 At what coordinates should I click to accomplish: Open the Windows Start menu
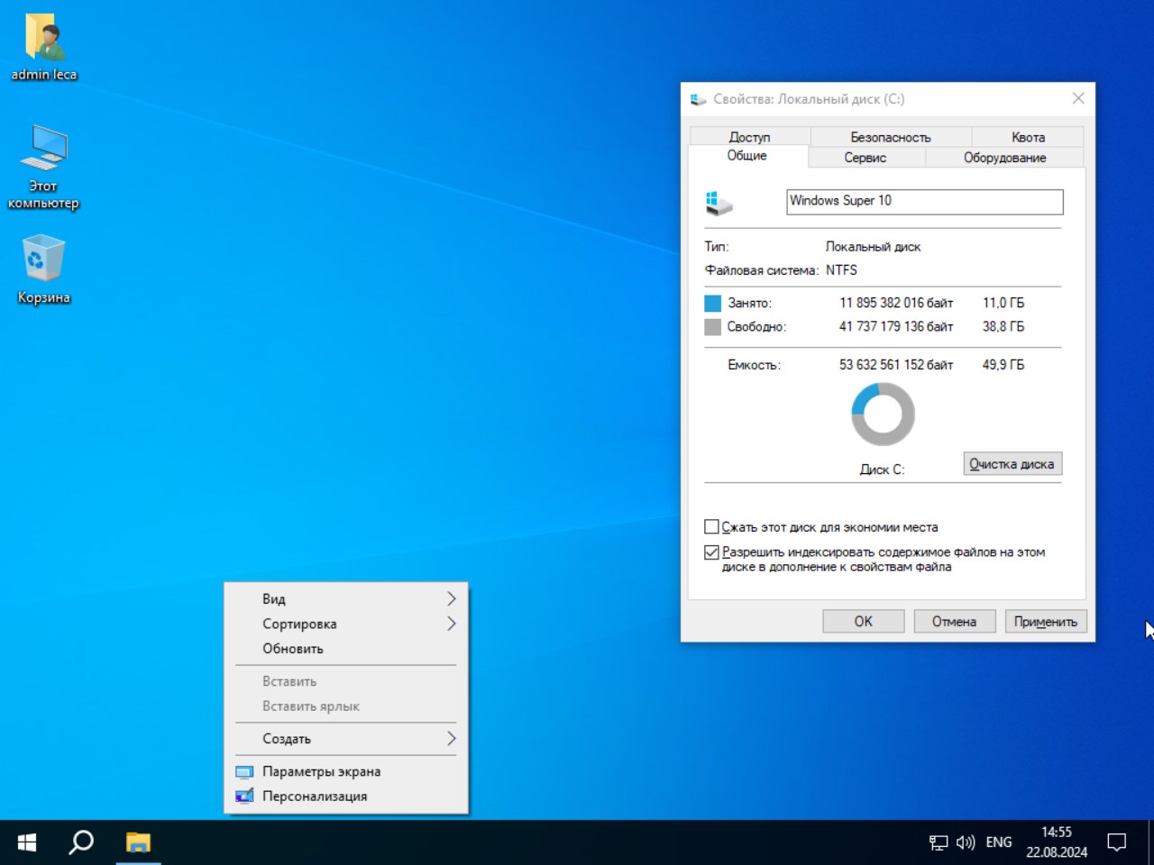27,842
